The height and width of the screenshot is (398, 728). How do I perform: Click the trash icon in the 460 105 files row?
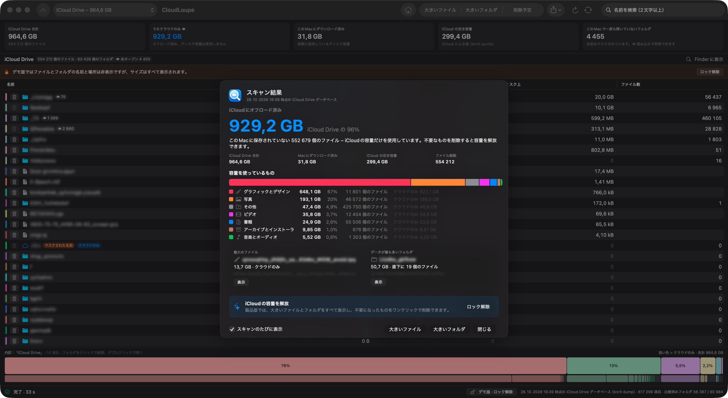[14, 118]
